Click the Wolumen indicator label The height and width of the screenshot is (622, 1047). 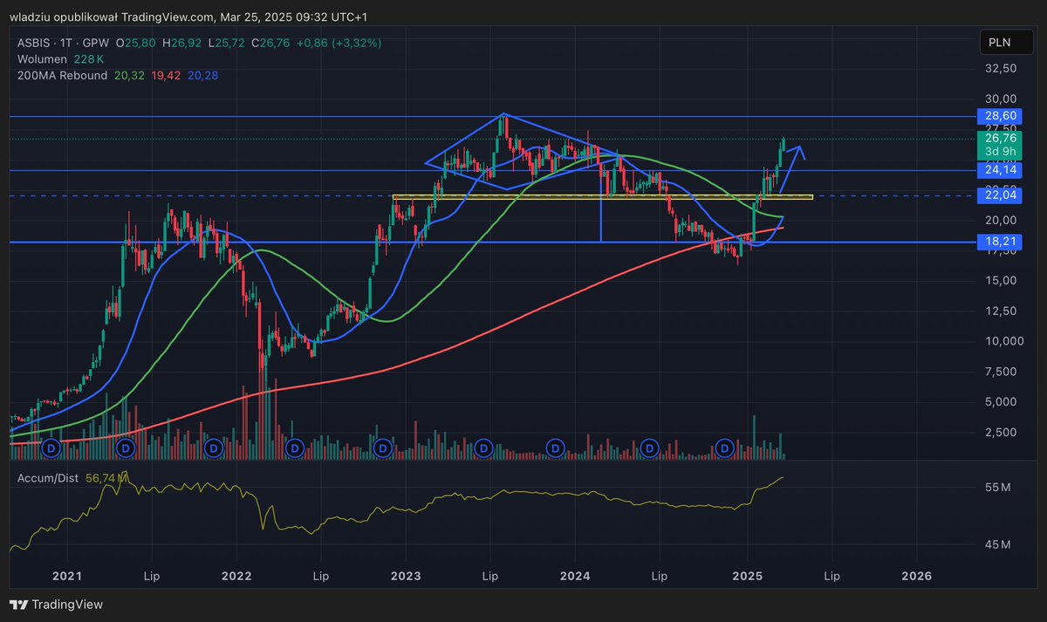pyautogui.click(x=44, y=59)
